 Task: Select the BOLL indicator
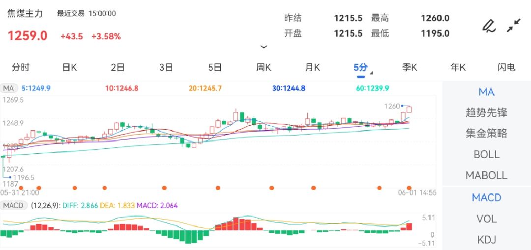(486, 155)
